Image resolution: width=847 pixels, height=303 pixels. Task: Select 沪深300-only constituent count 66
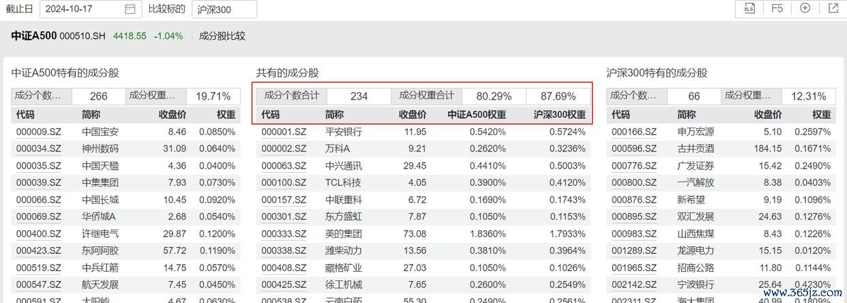click(x=694, y=96)
